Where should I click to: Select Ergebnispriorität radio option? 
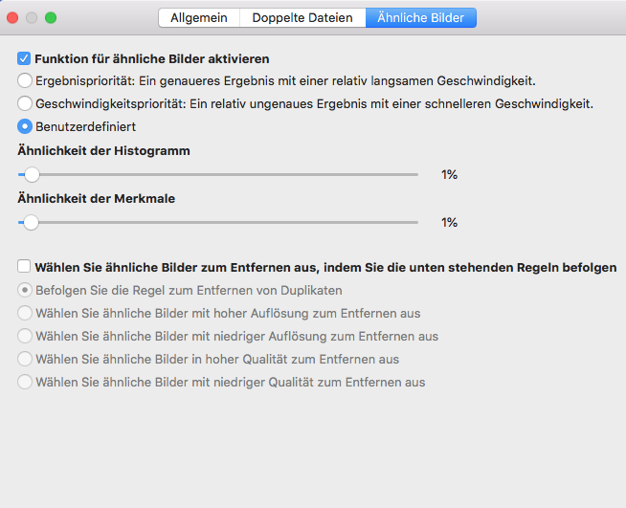[25, 80]
